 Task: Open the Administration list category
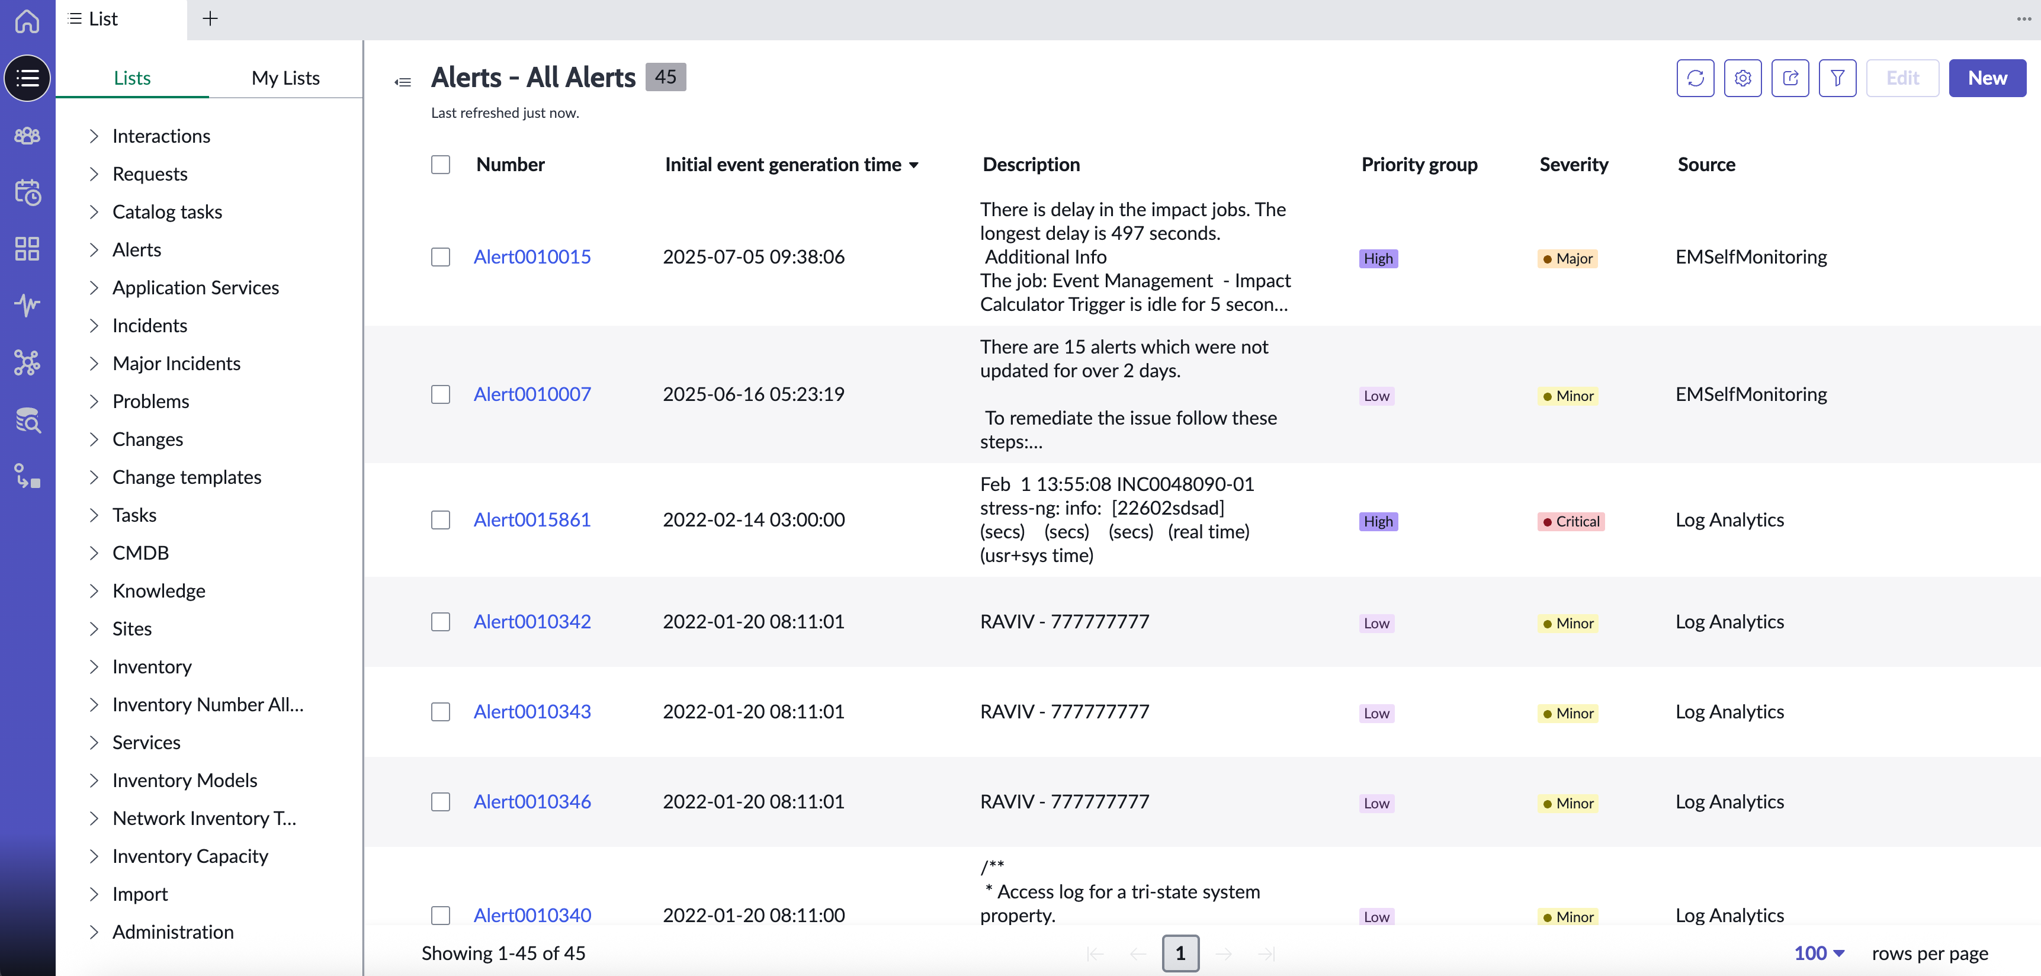pyautogui.click(x=173, y=932)
